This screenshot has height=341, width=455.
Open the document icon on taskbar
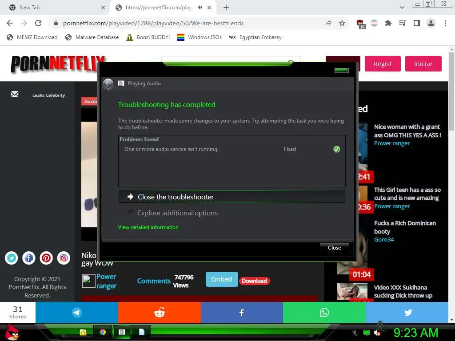tap(142, 332)
